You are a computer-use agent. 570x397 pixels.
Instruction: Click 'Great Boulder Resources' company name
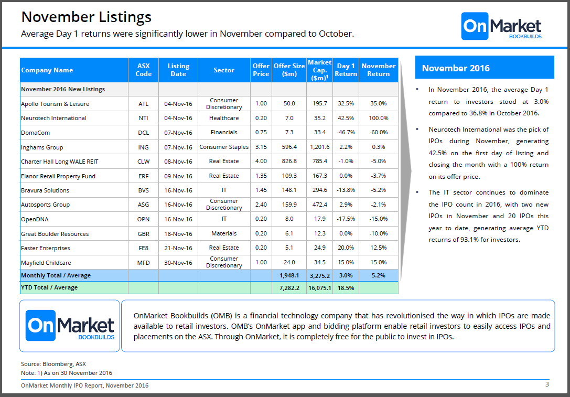point(55,234)
